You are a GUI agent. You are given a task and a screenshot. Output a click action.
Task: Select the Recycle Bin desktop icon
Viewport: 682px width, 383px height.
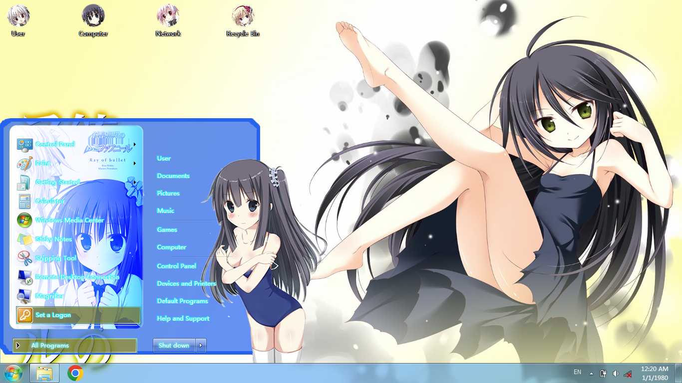tap(243, 21)
